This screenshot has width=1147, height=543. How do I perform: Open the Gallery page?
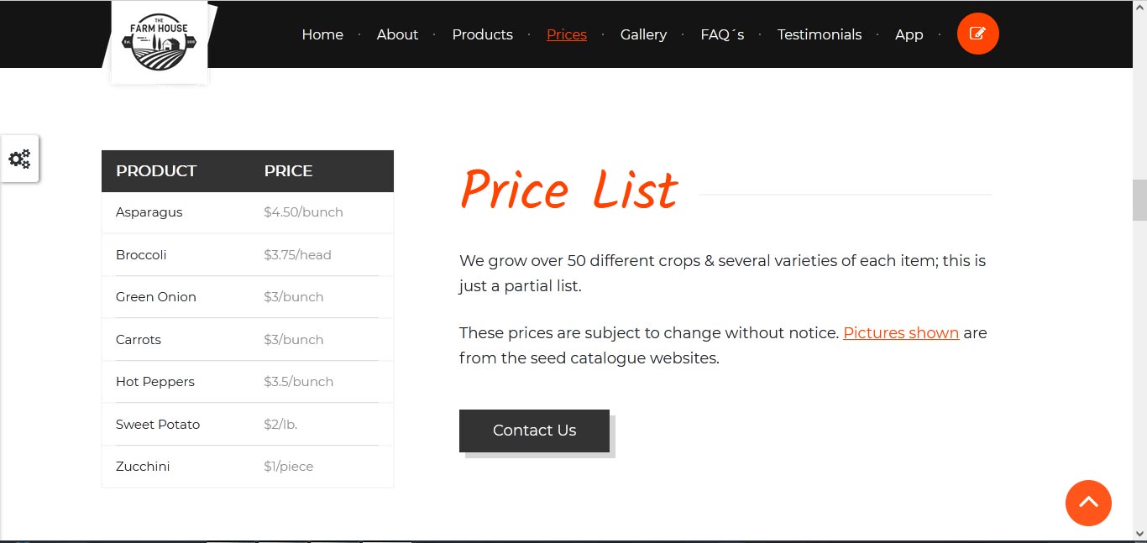(x=643, y=34)
